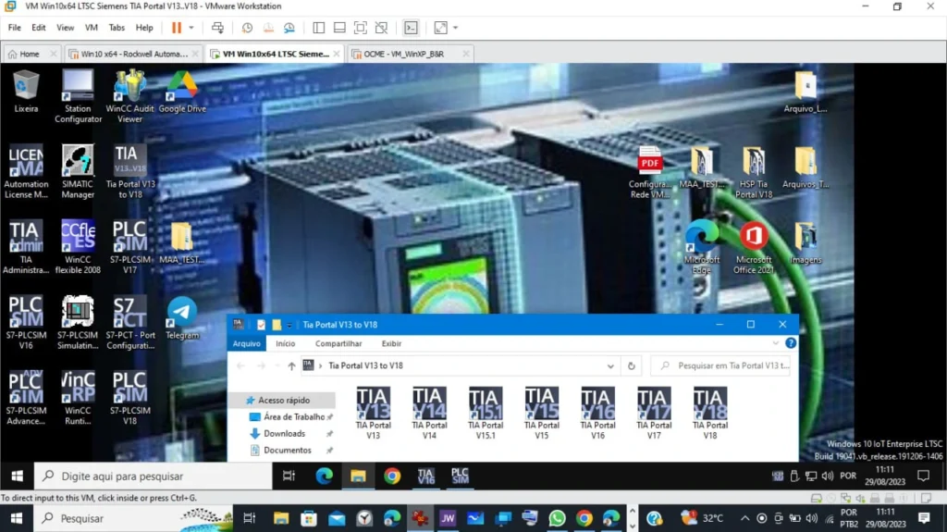The width and height of the screenshot is (947, 532).
Task: Toggle Explorer properties checkmark quick-access icon
Action: (261, 325)
